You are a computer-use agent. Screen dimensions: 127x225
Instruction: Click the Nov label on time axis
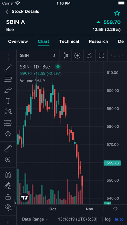coord(89,209)
